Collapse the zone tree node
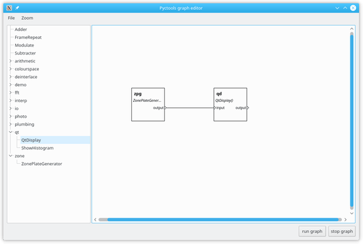The image size is (363, 244). 11,156
